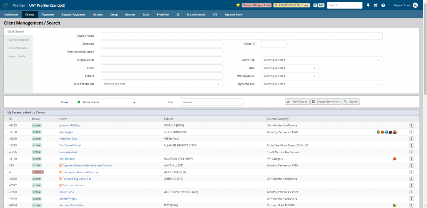Open the list icon beside 146

(315, 5)
